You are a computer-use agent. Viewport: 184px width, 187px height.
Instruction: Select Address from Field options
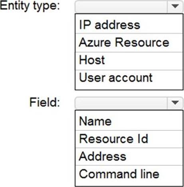point(129,157)
